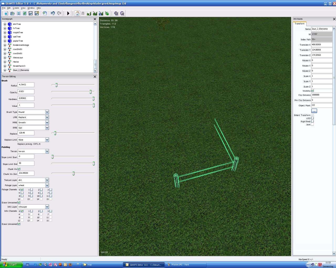The width and height of the screenshot is (336, 268).
Task: Click the Chunk Vis Dist slider handle
Action: pyautogui.click(x=73, y=174)
